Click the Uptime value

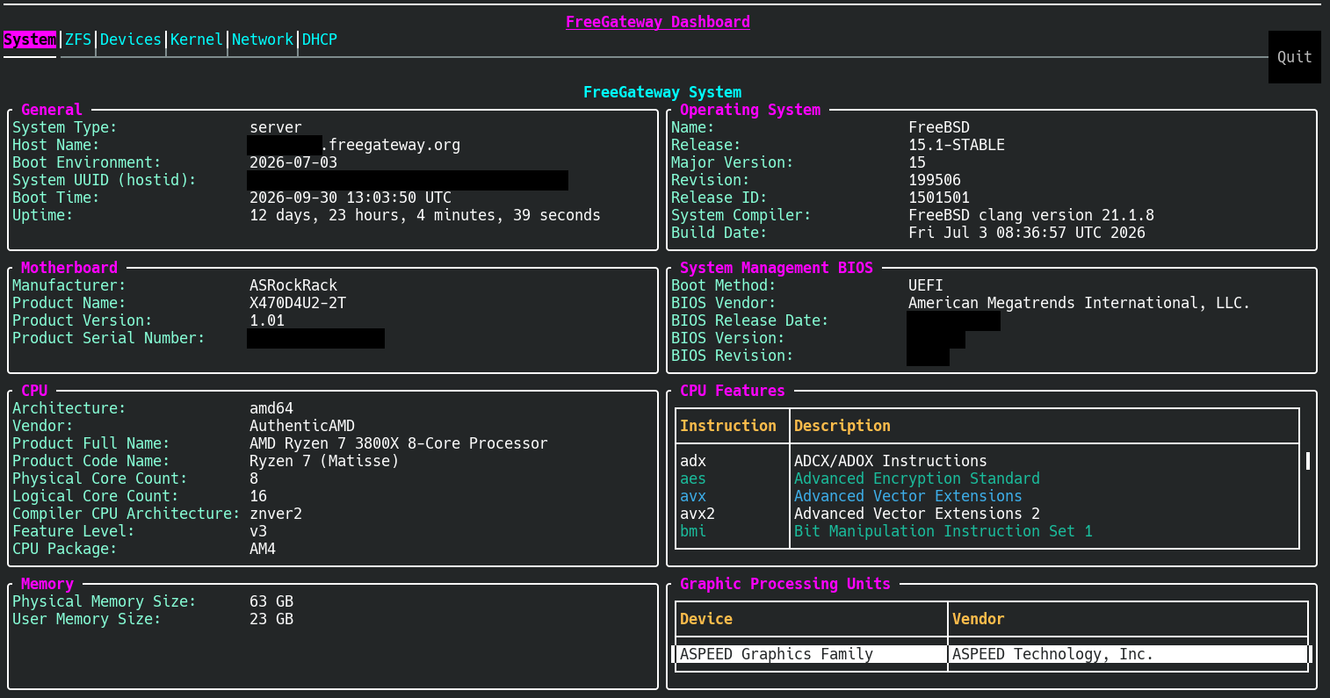point(425,215)
